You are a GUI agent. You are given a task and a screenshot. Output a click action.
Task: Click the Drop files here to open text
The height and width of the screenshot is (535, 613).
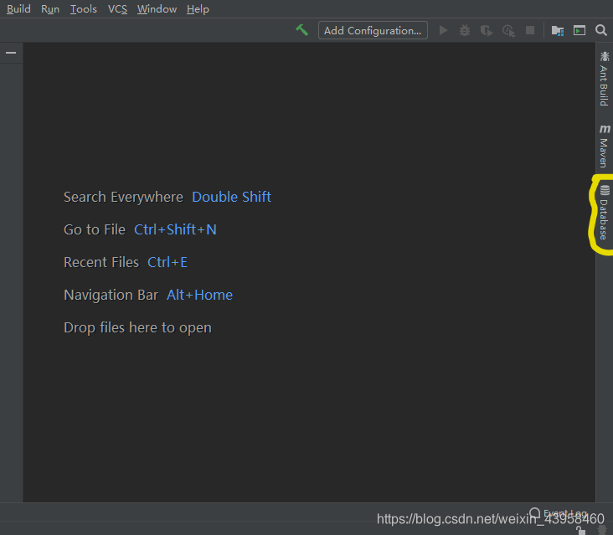[x=137, y=327]
